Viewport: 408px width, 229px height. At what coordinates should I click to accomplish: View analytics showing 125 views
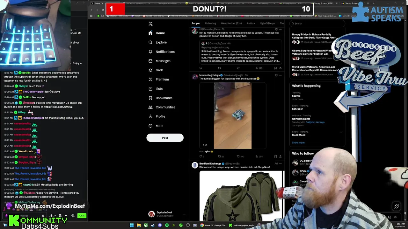(x=259, y=68)
